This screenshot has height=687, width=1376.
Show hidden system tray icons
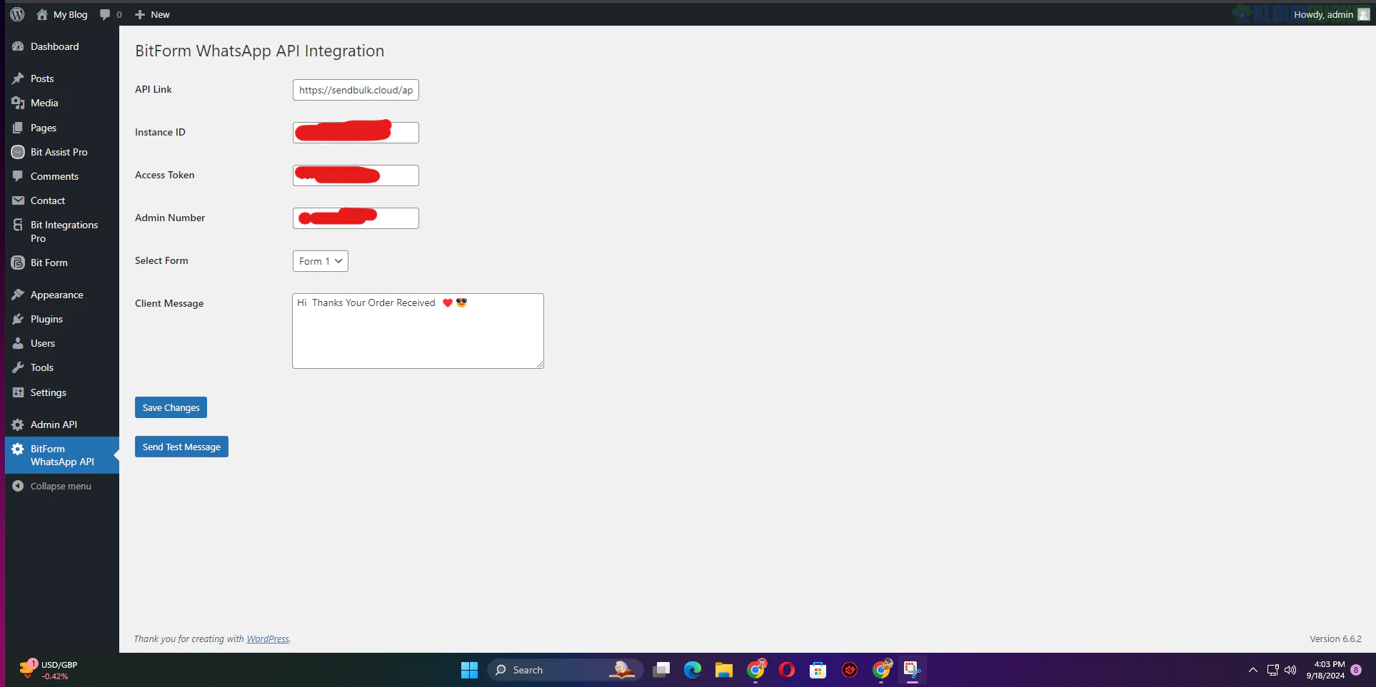[1252, 670]
